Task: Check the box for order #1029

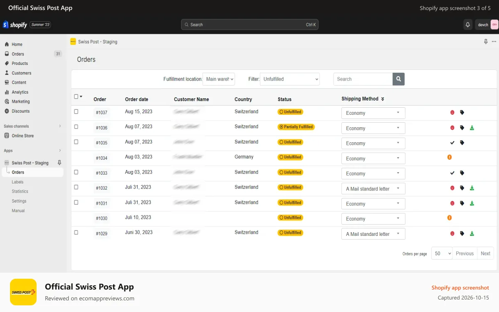Action: coord(76,232)
